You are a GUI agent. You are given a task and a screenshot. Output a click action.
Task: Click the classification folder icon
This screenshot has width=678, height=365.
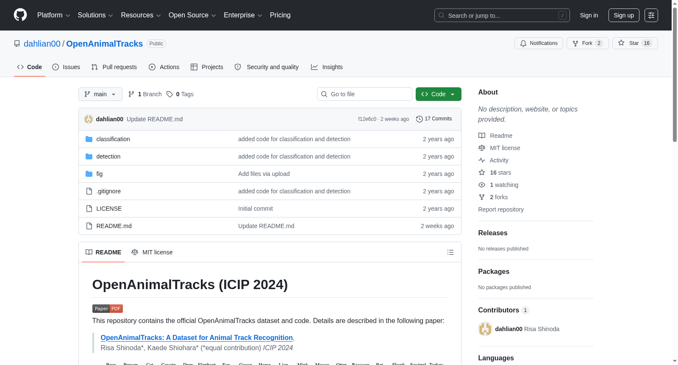(89, 139)
